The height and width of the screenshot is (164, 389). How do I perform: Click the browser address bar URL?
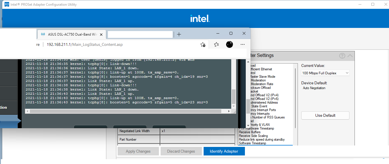pos(85,44)
